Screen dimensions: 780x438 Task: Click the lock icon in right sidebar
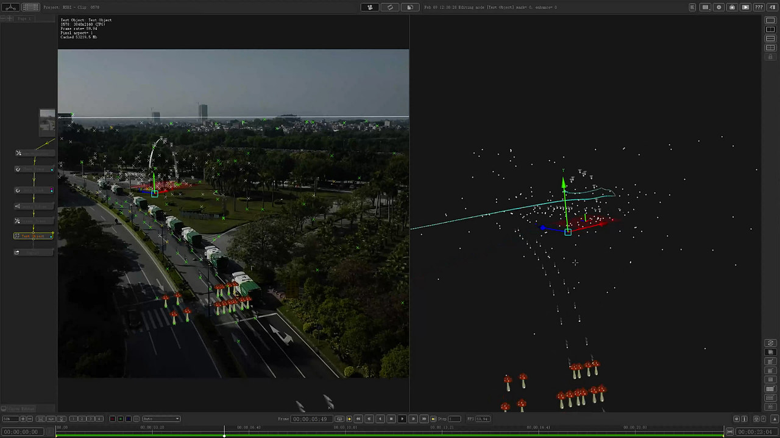tap(770, 57)
